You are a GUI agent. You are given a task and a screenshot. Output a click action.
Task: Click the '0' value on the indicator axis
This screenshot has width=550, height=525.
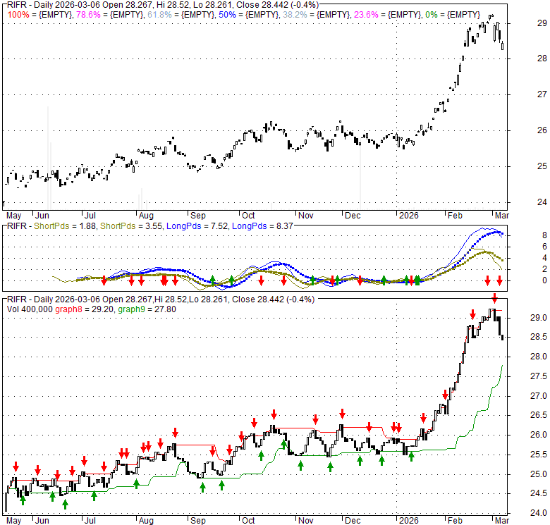(544, 280)
